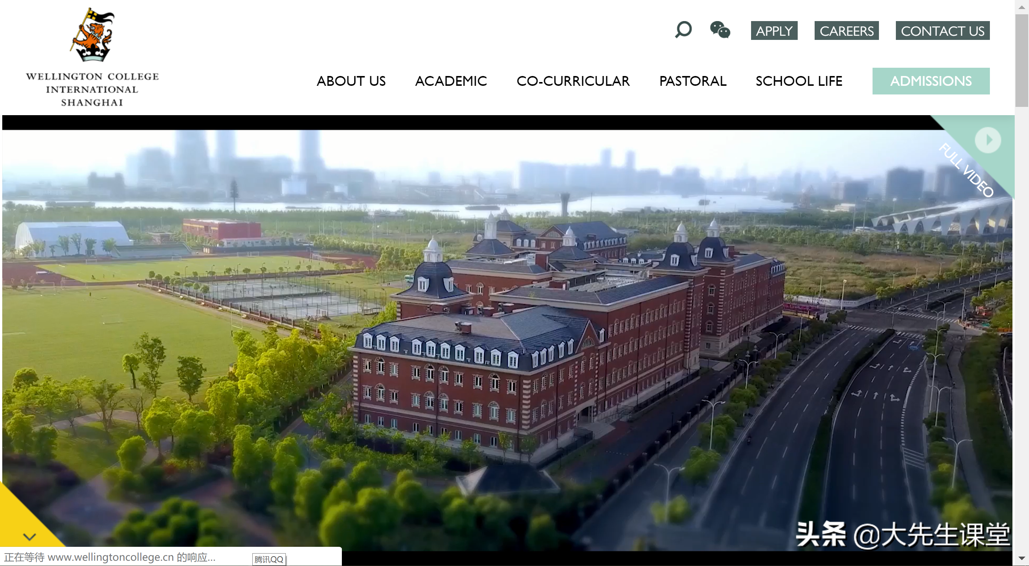Click the Full Video ribbon text
The width and height of the screenshot is (1029, 566).
(x=965, y=170)
